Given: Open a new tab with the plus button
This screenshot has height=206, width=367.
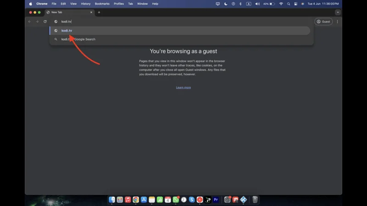Looking at the screenshot, I should 99,12.
